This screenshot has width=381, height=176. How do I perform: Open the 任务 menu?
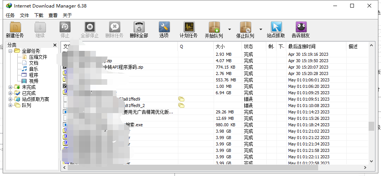pyautogui.click(x=10, y=15)
